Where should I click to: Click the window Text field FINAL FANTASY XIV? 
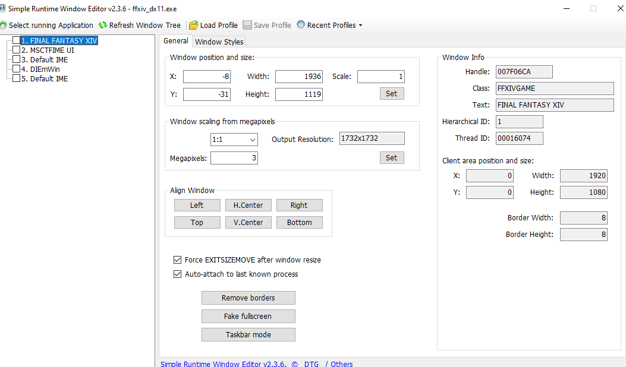click(555, 105)
